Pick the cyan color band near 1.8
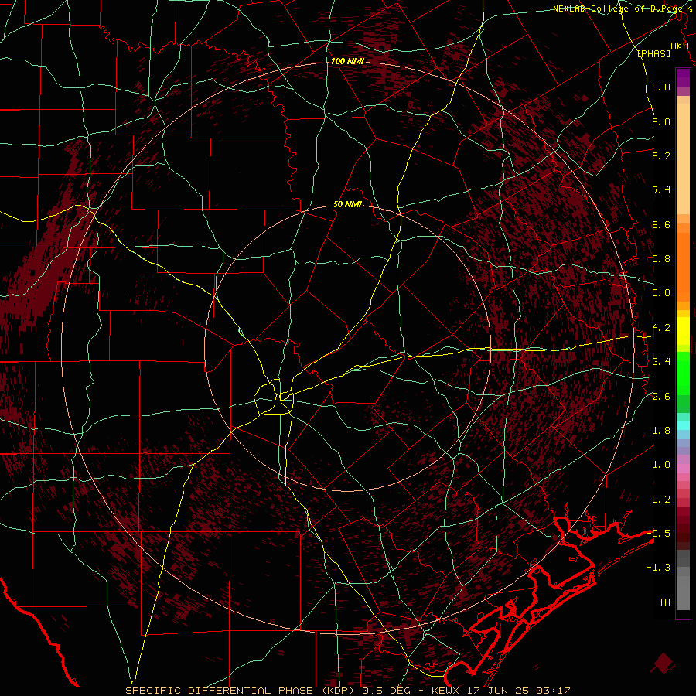 pos(683,425)
